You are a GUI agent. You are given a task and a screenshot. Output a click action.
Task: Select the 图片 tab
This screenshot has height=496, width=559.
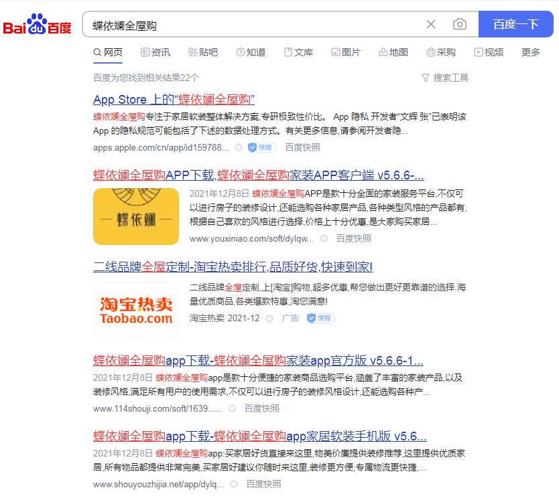346,52
